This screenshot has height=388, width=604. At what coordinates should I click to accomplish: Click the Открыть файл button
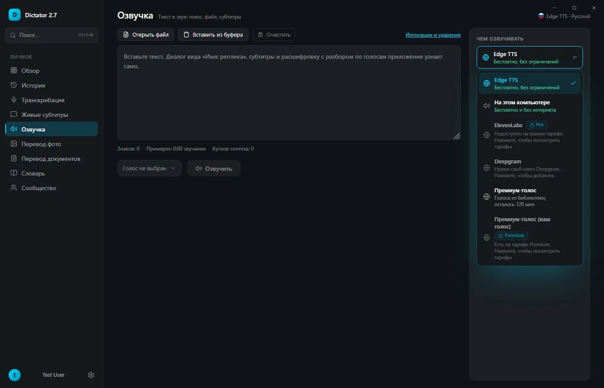pyautogui.click(x=146, y=34)
